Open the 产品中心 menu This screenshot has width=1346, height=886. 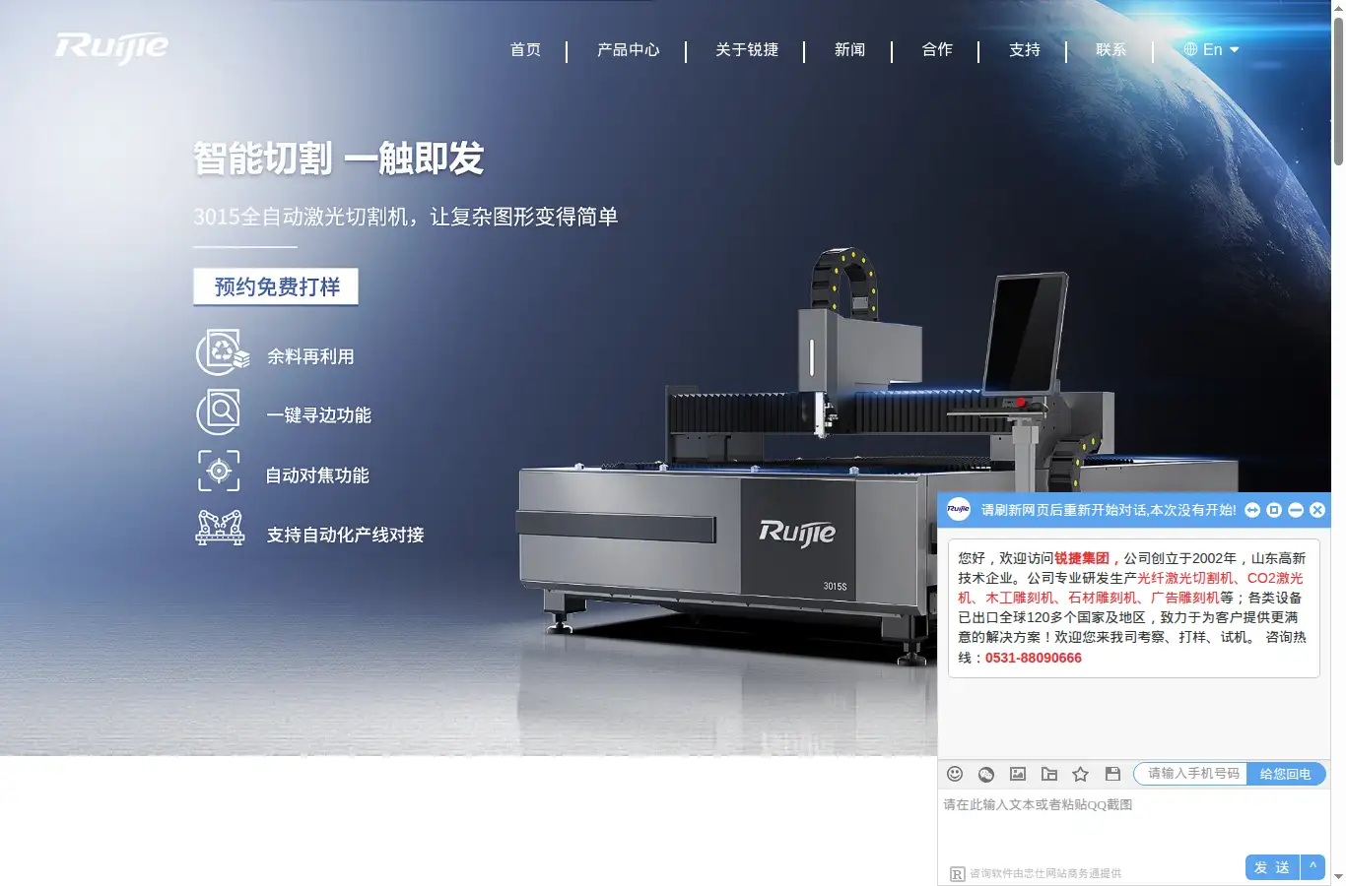[x=629, y=49]
